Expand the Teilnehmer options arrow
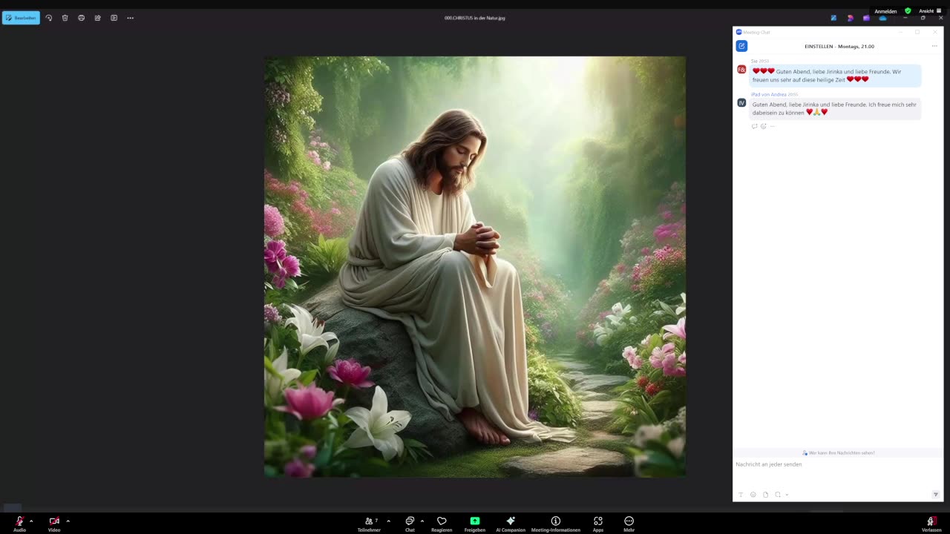The height and width of the screenshot is (534, 950). [x=388, y=521]
